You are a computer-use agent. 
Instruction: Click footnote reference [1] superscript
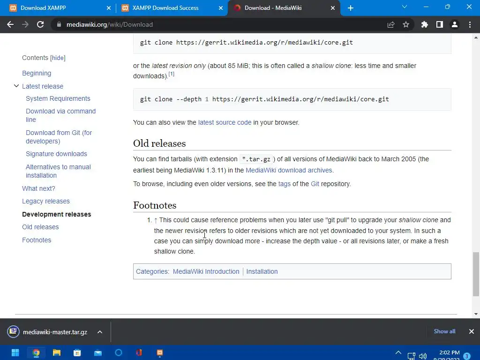[x=172, y=74]
